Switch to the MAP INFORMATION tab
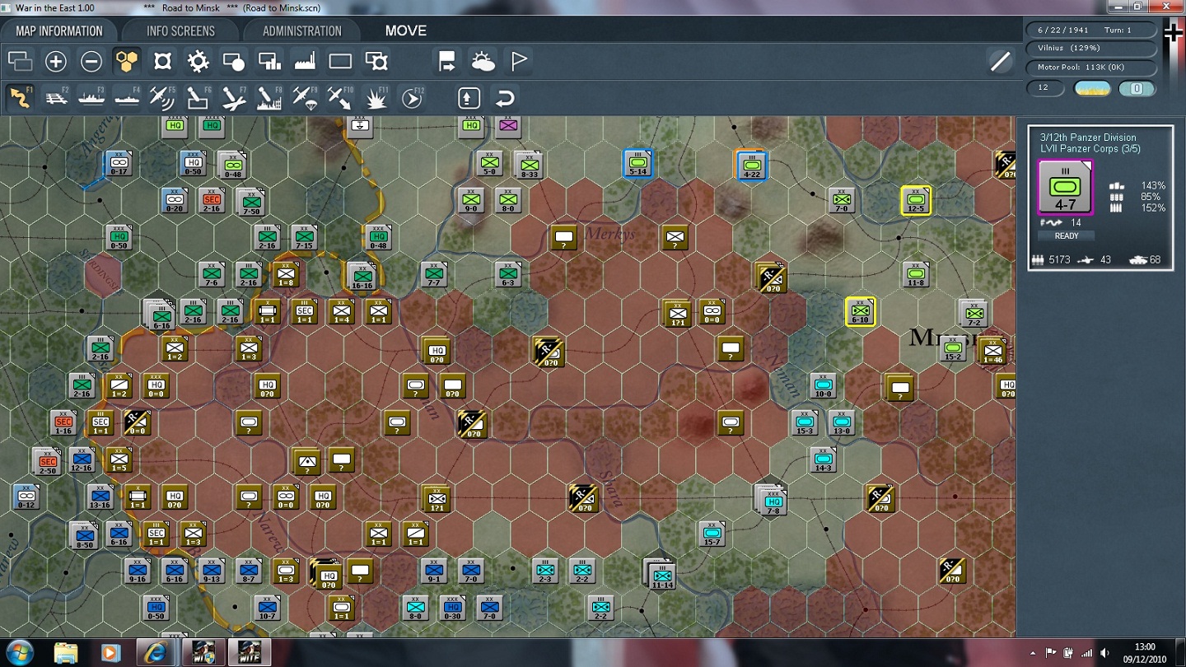The height and width of the screenshot is (667, 1186). (x=59, y=31)
